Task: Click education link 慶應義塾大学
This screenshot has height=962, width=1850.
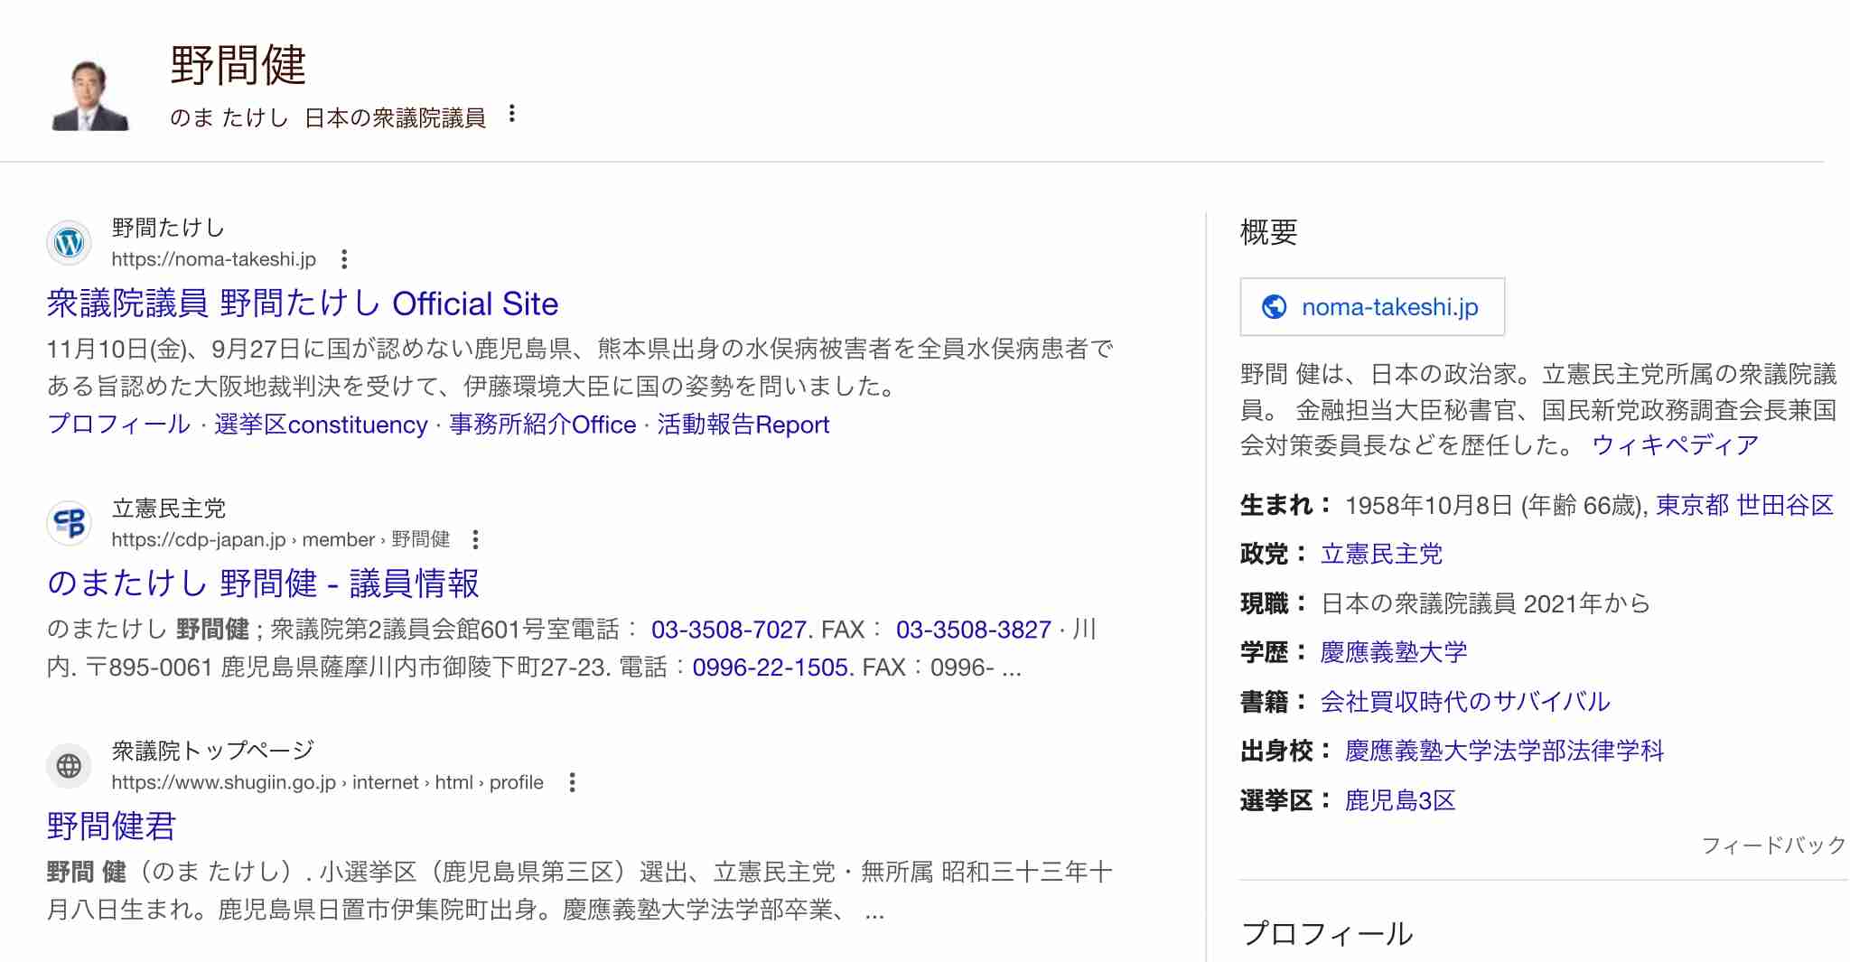Action: [x=1394, y=652]
